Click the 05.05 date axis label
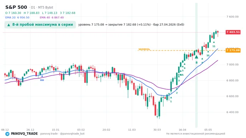Screen dimensions: 246x138 tap(208, 130)
